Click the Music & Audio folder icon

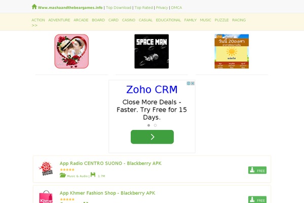coord(63,175)
